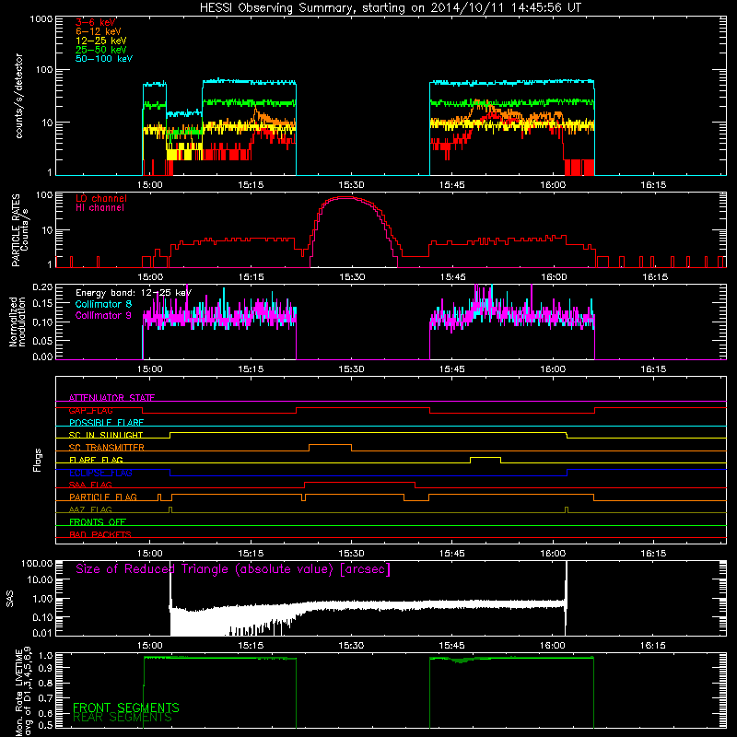Click the 0.20 tick on modulation axis
737x737 pixels.
(x=42, y=287)
